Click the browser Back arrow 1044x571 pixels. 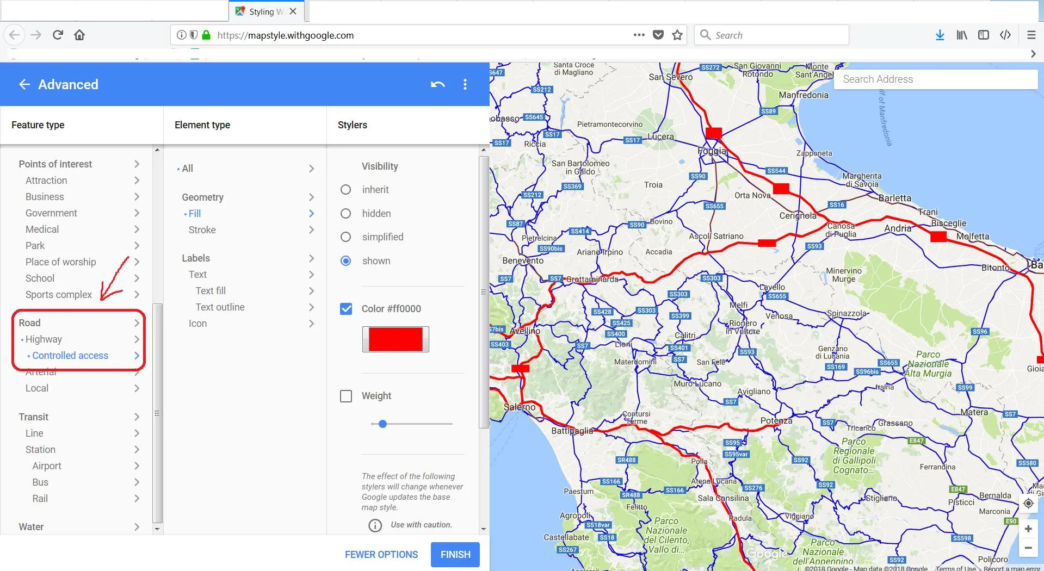[14, 35]
